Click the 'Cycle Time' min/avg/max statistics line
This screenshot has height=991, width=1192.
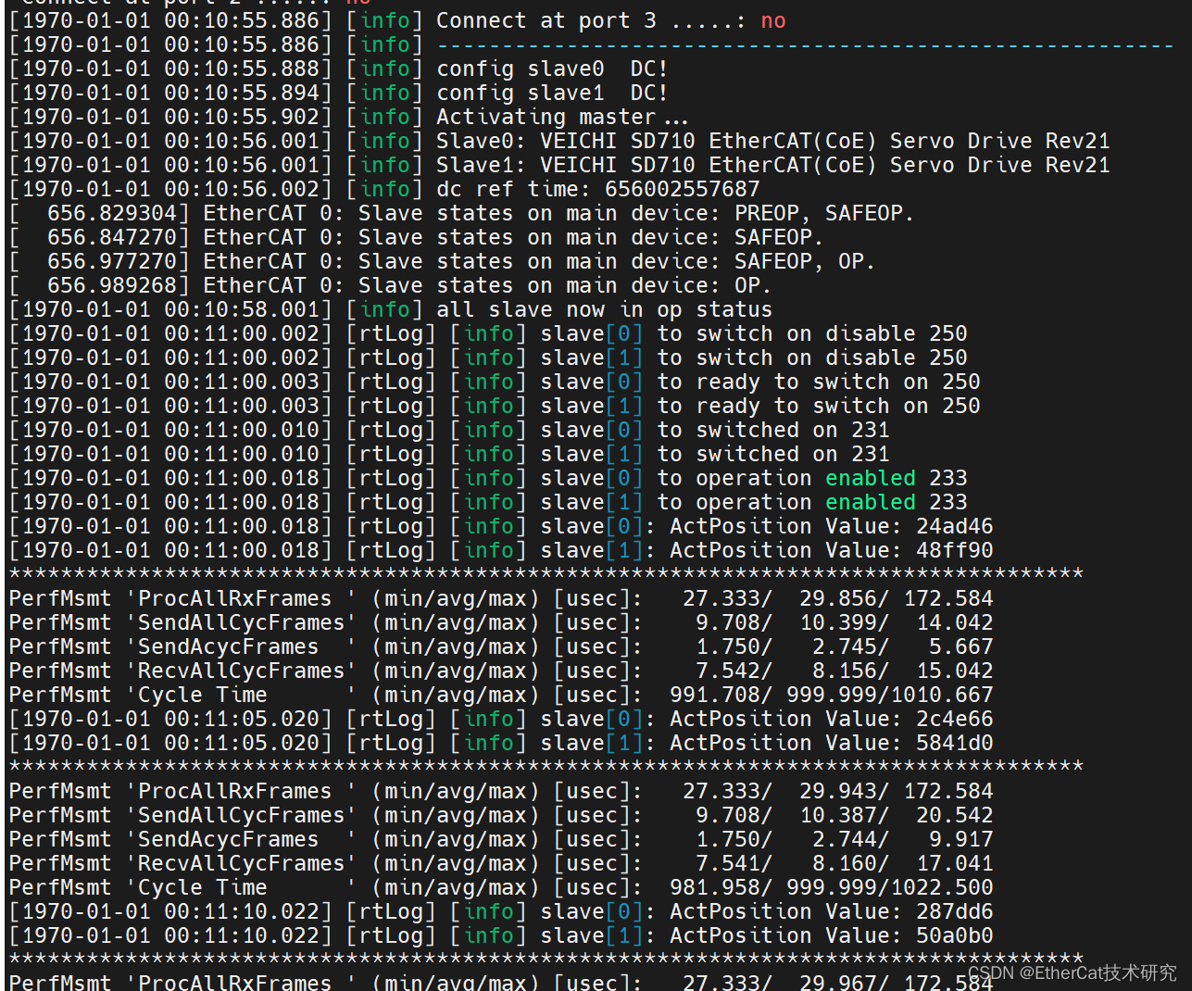pyautogui.click(x=463, y=694)
